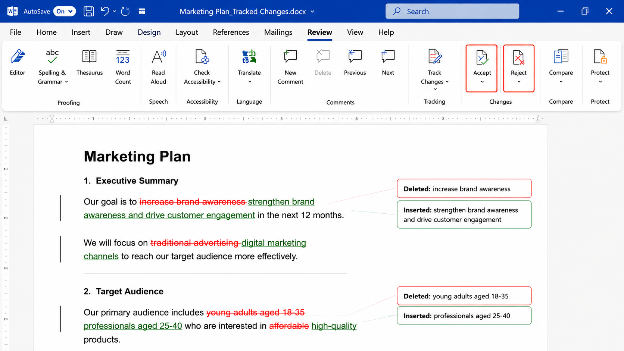The image size is (624, 351).
Task: Click the inserted 'digital marketing' text
Action: [x=274, y=243]
